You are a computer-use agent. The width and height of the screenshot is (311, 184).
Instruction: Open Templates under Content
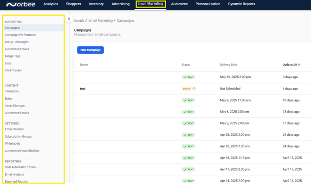tap(12, 91)
